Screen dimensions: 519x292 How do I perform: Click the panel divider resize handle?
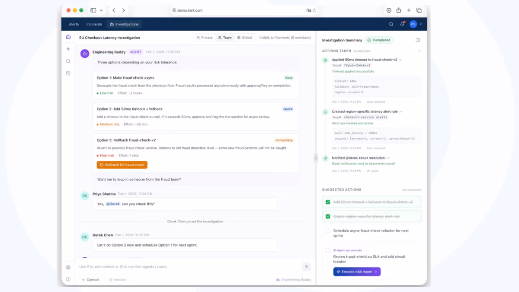pyautogui.click(x=316, y=158)
